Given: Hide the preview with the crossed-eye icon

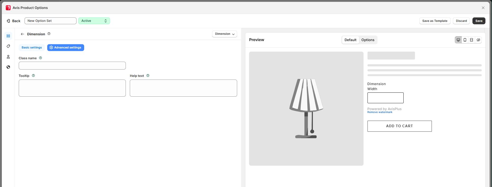Looking at the screenshot, I should click(478, 40).
